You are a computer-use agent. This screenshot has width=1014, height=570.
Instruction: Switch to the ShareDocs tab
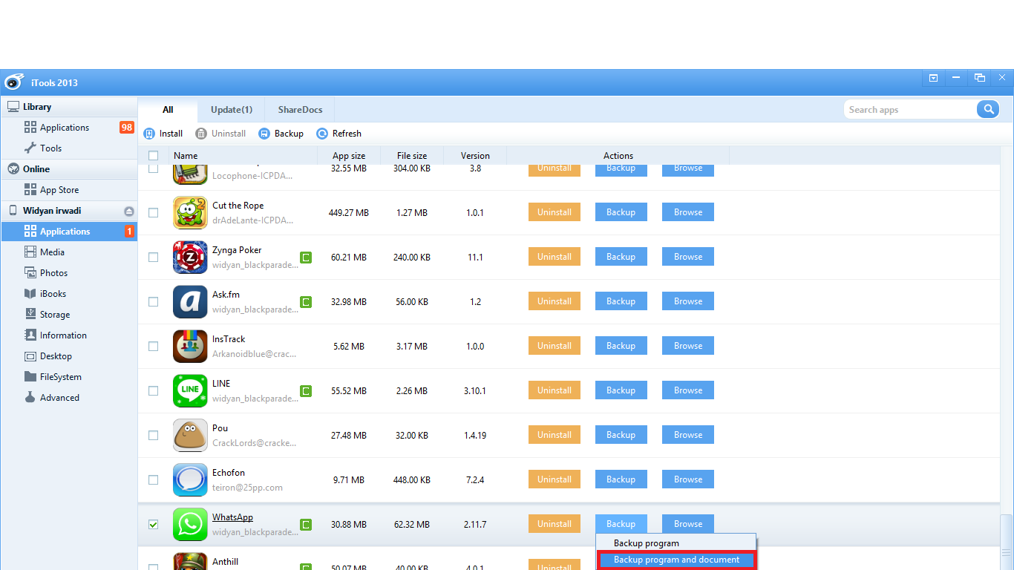(300, 110)
